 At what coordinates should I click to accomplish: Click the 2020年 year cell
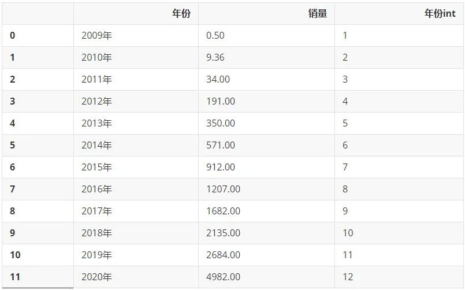click(96, 277)
